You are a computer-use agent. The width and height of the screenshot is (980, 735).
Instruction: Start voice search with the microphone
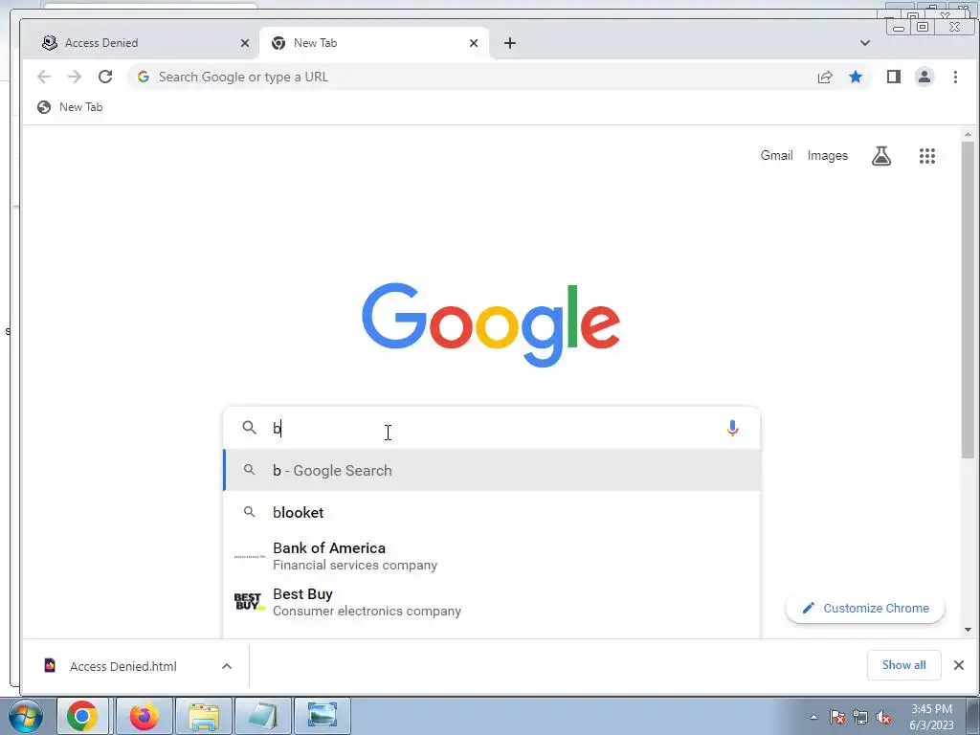pos(732,428)
